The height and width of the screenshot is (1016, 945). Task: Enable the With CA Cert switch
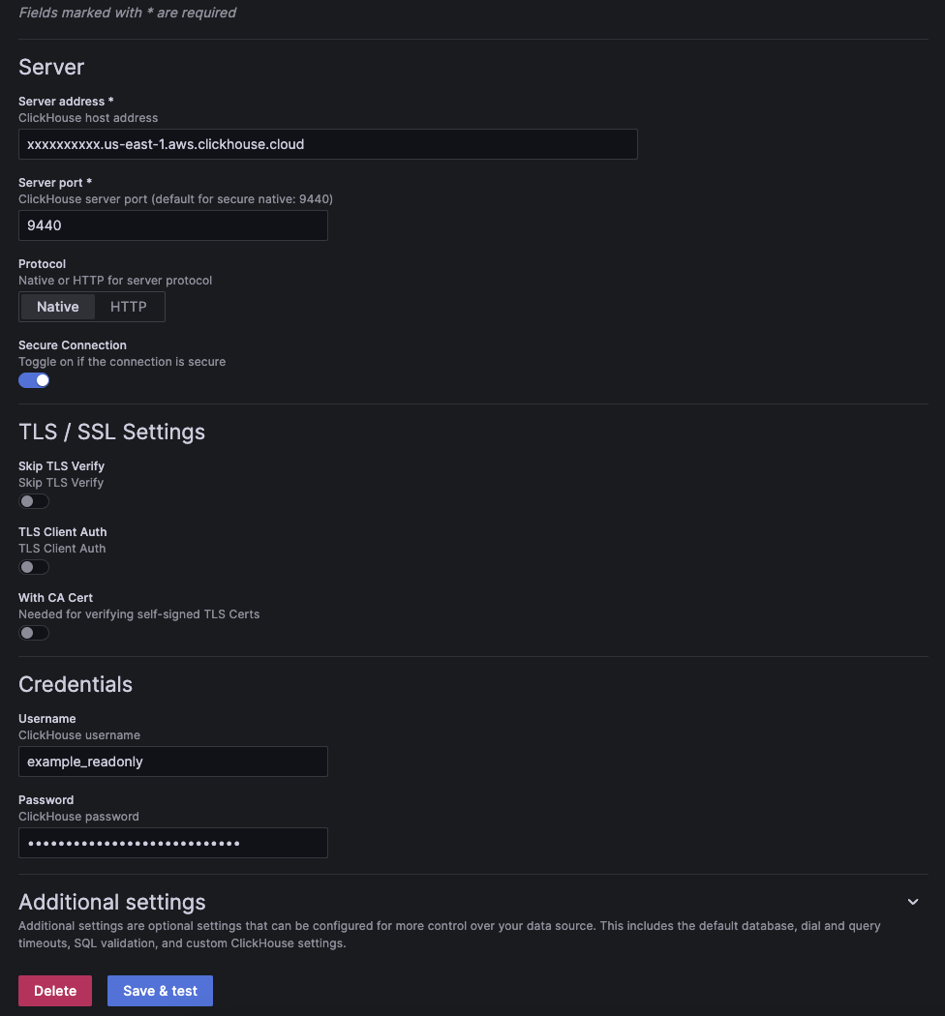coord(34,632)
